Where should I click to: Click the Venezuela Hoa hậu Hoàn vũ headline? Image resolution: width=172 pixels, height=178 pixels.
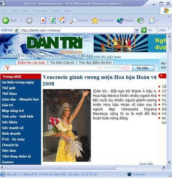coord(100,80)
